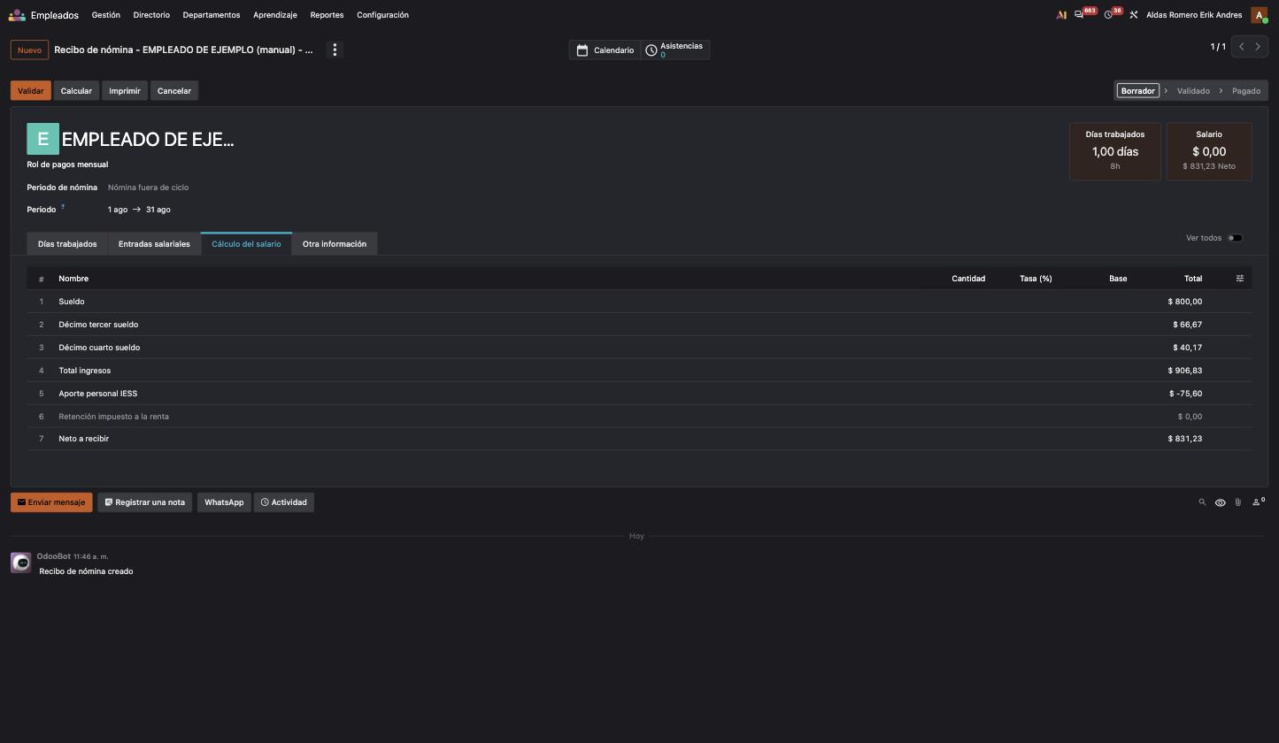The image size is (1279, 743).
Task: Open the Empleados app home icon
Action: [x=17, y=15]
